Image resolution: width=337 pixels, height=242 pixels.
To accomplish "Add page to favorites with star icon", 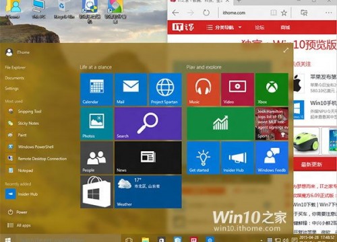I will coord(284,13).
